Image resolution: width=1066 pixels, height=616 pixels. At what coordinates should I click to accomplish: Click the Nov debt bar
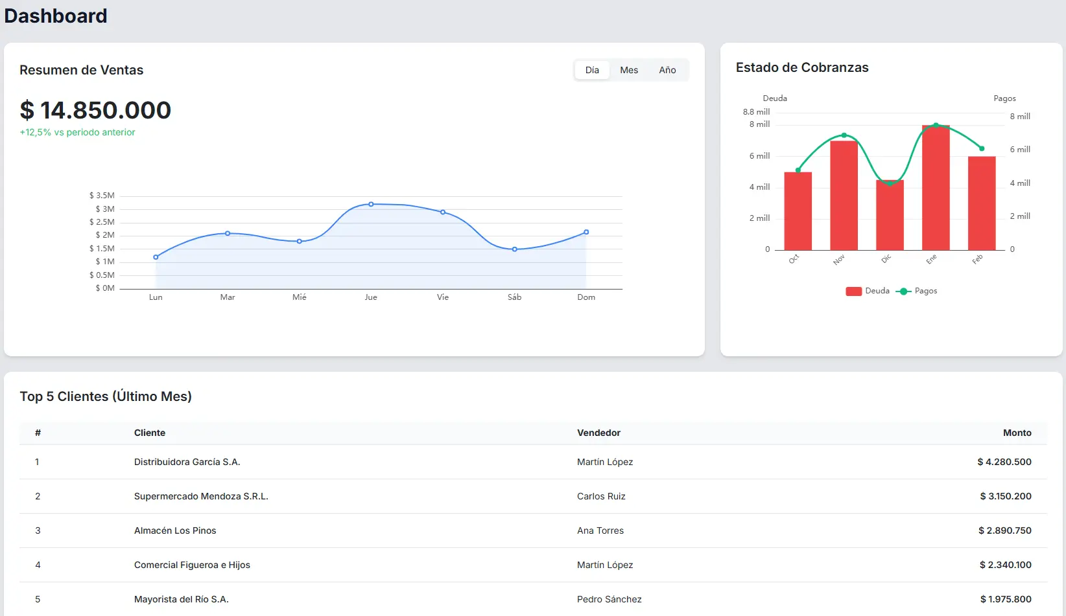click(844, 196)
